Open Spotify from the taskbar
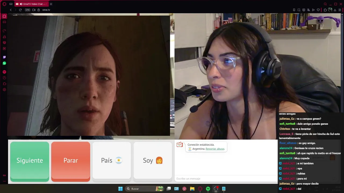Image resolution: width=344 pixels, height=193 pixels. [208, 189]
